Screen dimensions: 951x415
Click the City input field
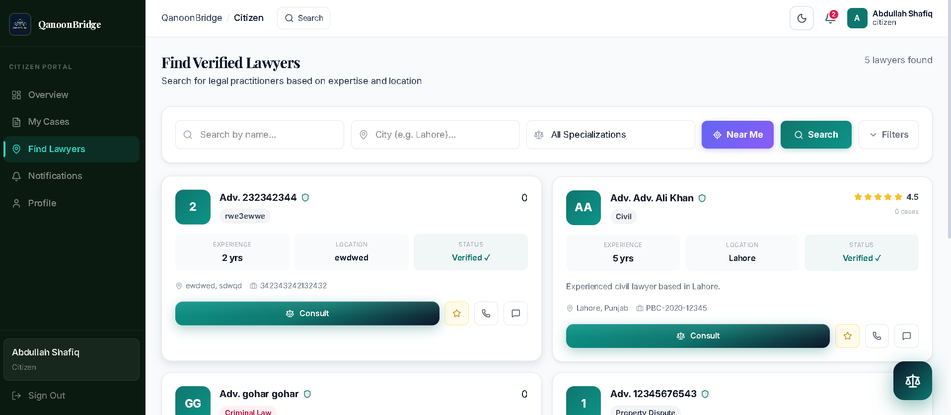[436, 135]
